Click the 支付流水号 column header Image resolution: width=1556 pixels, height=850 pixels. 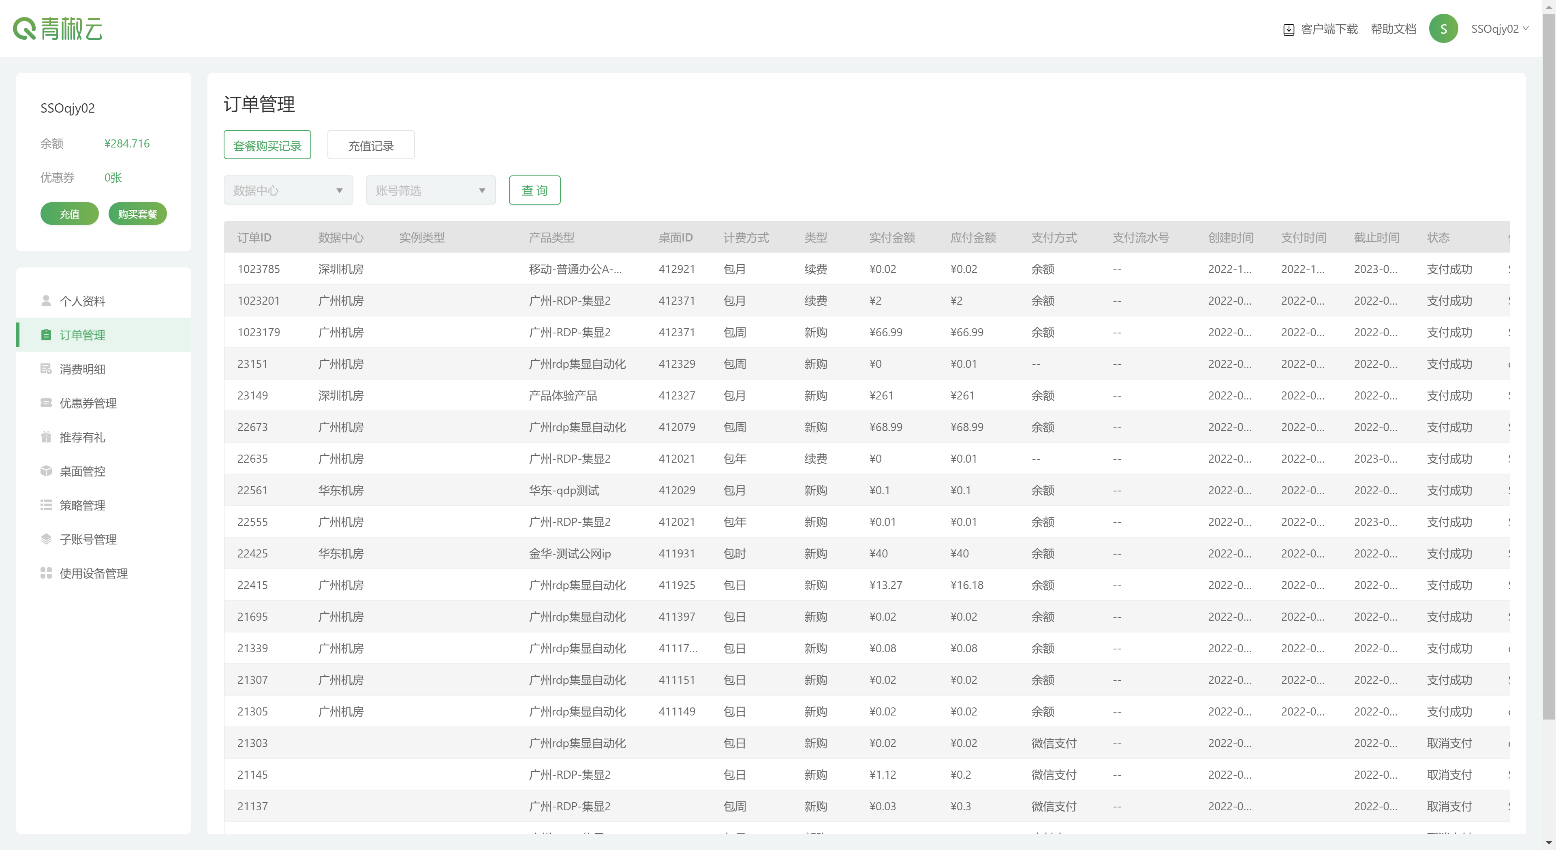pos(1141,237)
